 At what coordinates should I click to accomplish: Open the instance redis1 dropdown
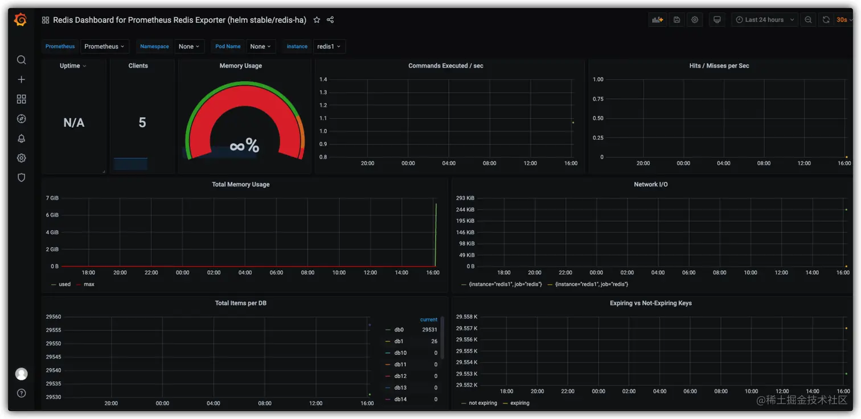329,47
